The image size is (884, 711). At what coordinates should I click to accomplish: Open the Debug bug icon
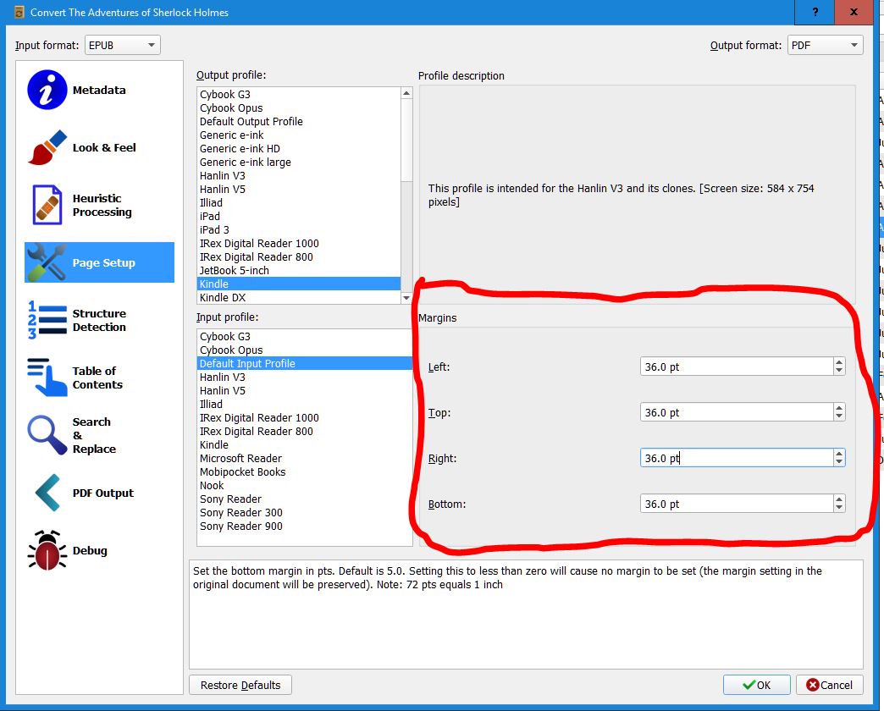pos(47,550)
